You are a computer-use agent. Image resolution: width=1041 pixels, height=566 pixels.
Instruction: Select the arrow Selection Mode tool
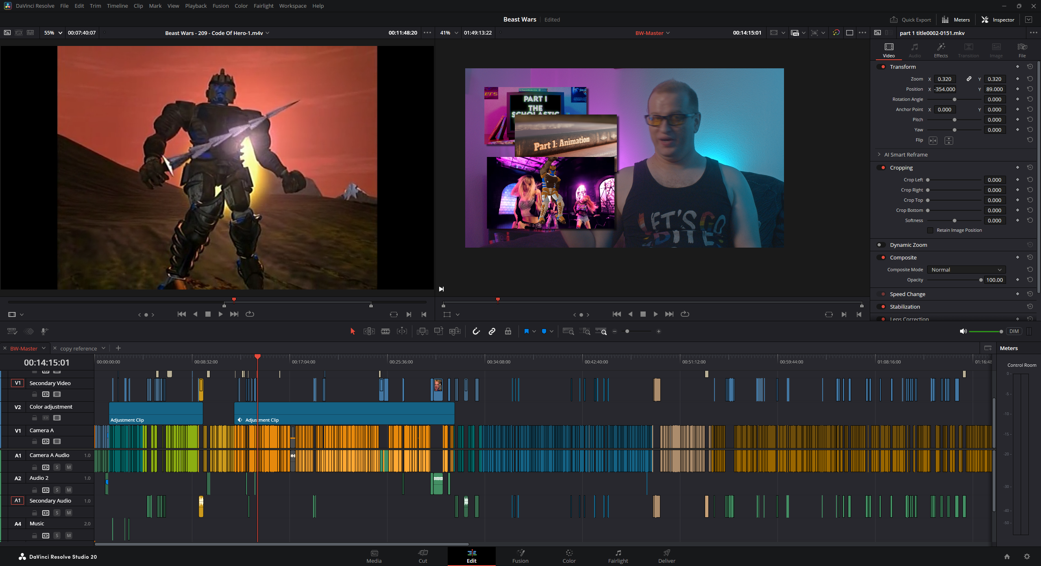(x=353, y=331)
